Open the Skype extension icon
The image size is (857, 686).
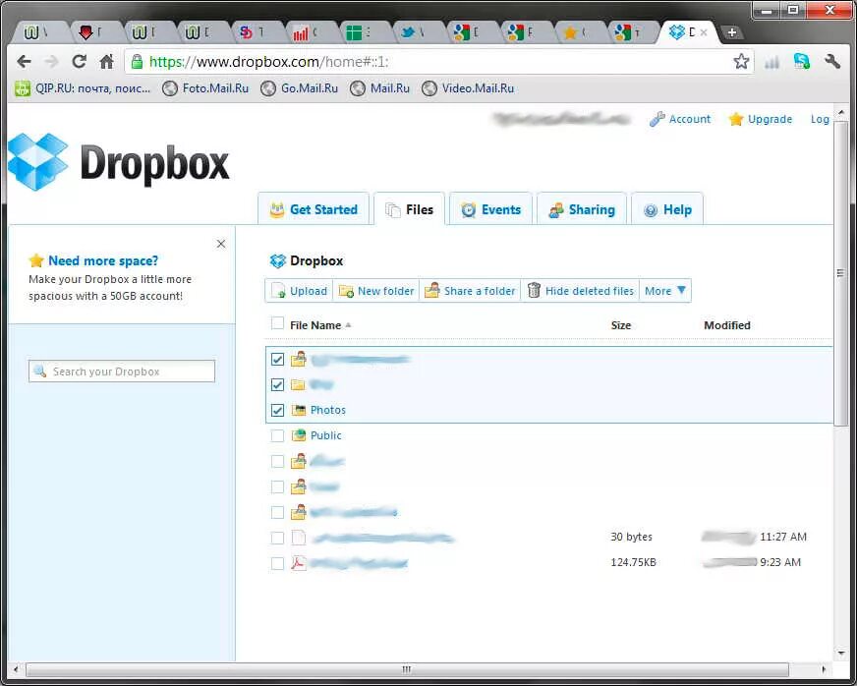point(802,61)
